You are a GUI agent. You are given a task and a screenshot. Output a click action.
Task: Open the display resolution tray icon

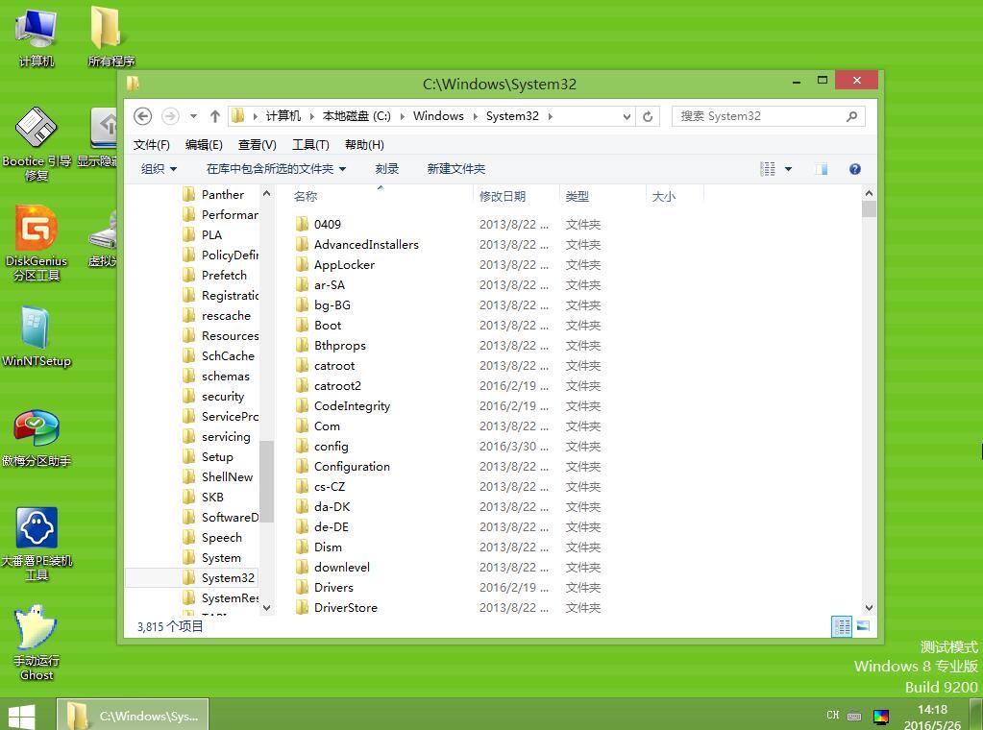(881, 716)
